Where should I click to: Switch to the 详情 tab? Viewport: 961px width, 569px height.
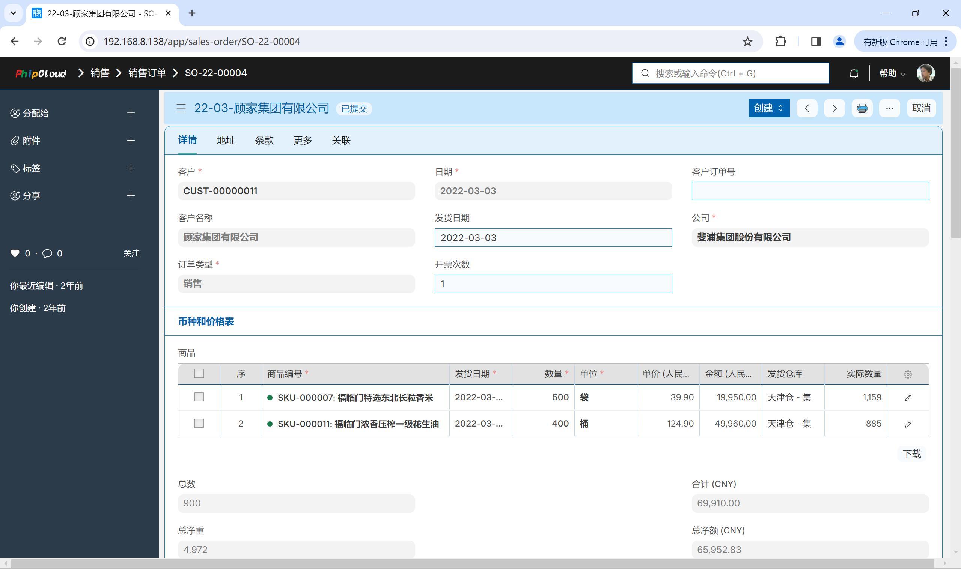(x=187, y=140)
